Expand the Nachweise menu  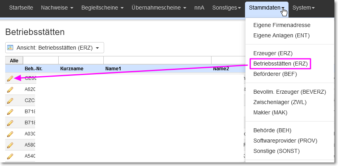(x=57, y=8)
